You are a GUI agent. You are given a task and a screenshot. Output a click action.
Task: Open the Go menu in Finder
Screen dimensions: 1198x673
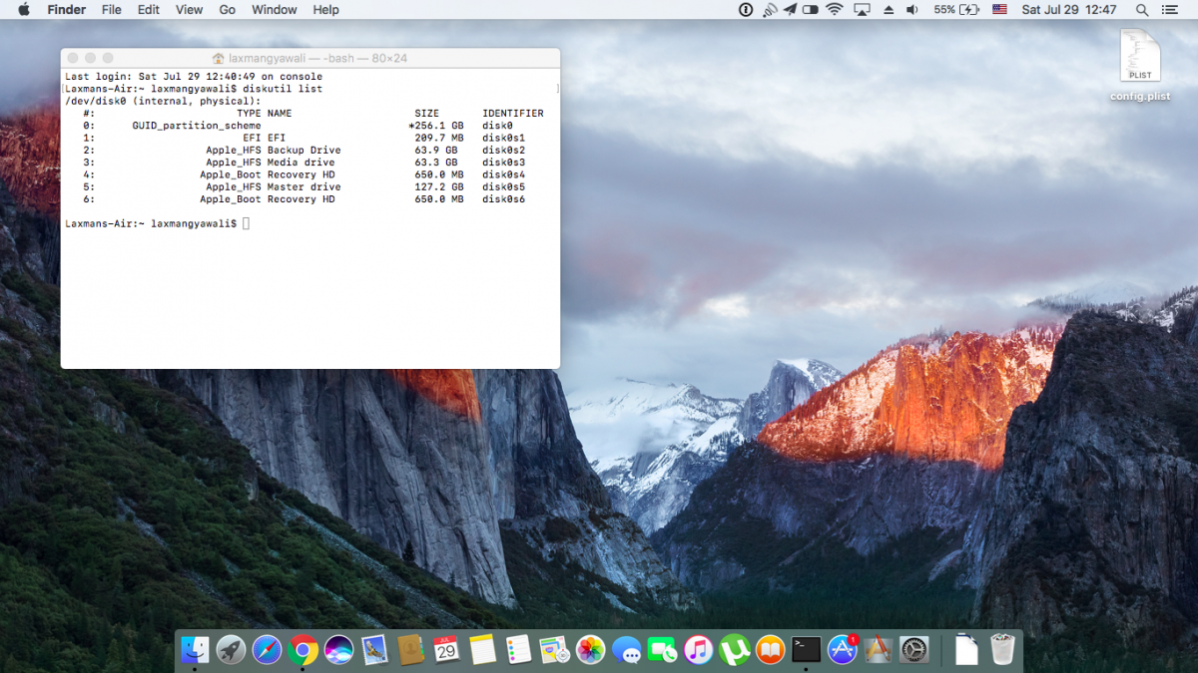pyautogui.click(x=228, y=10)
